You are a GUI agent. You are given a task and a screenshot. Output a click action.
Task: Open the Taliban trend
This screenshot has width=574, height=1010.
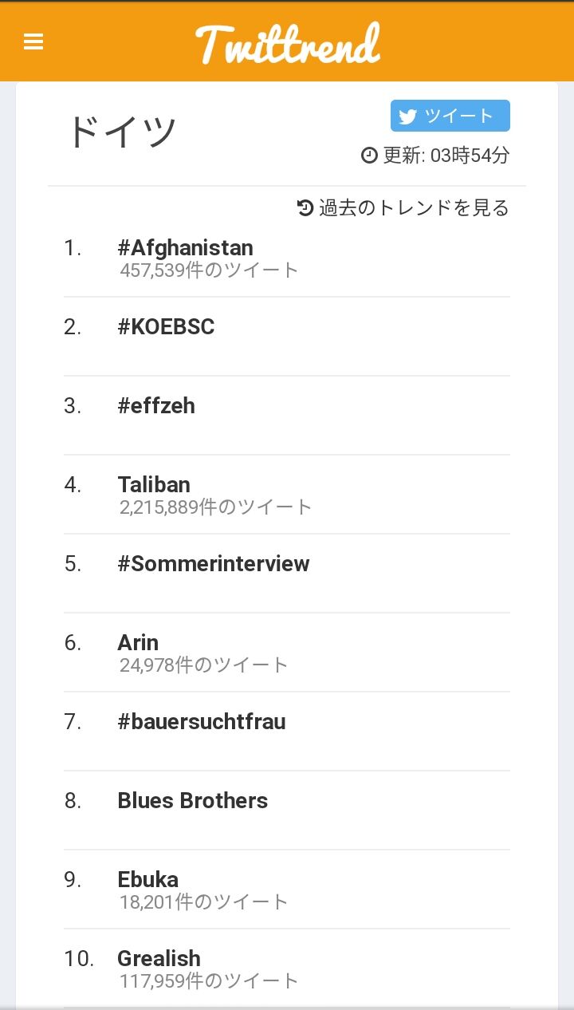coord(154,485)
